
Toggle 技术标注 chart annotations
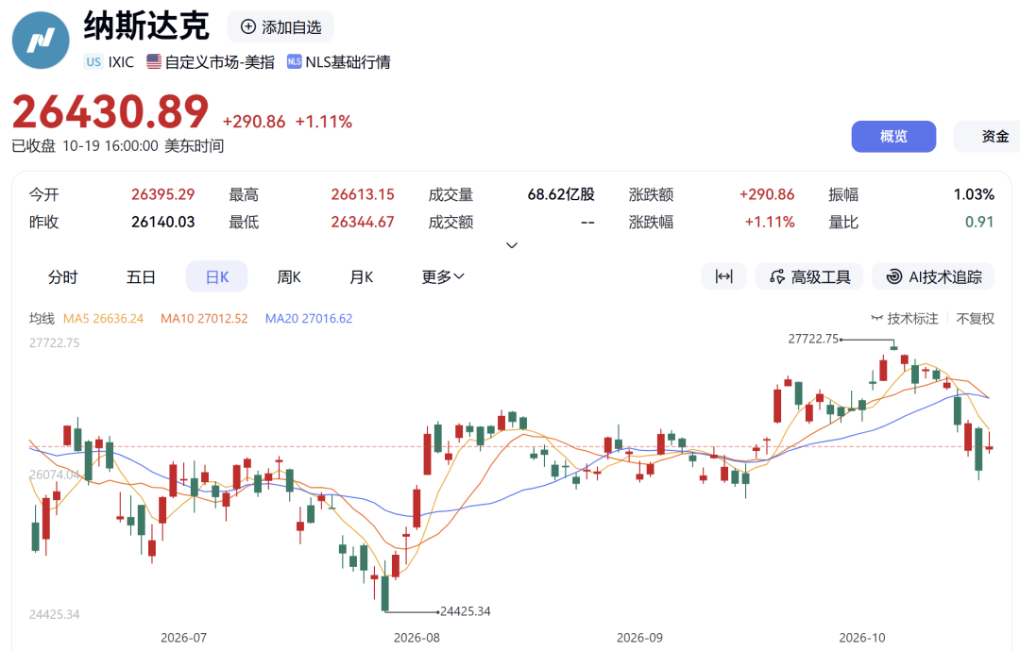point(905,319)
